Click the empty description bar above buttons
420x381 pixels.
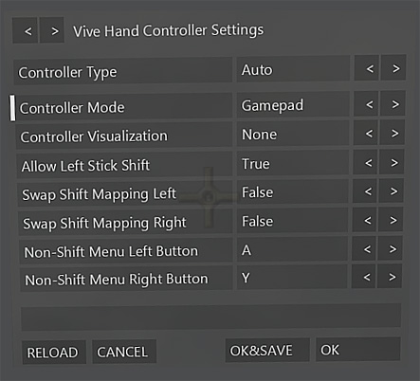tap(211, 317)
